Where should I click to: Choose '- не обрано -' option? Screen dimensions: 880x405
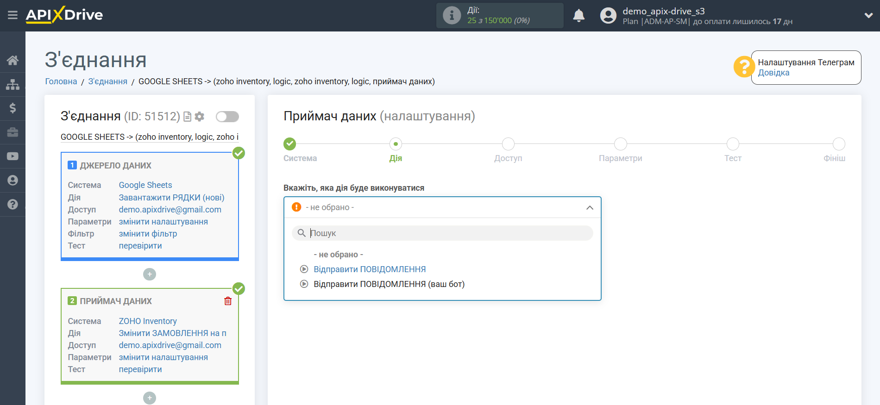coord(338,255)
